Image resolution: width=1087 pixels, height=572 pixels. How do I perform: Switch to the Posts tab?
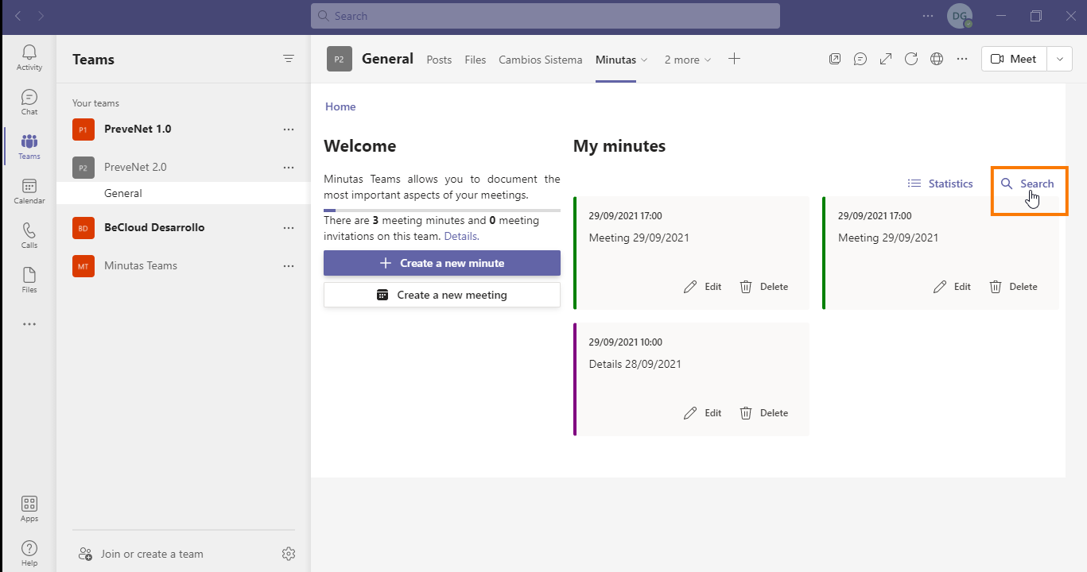point(439,60)
